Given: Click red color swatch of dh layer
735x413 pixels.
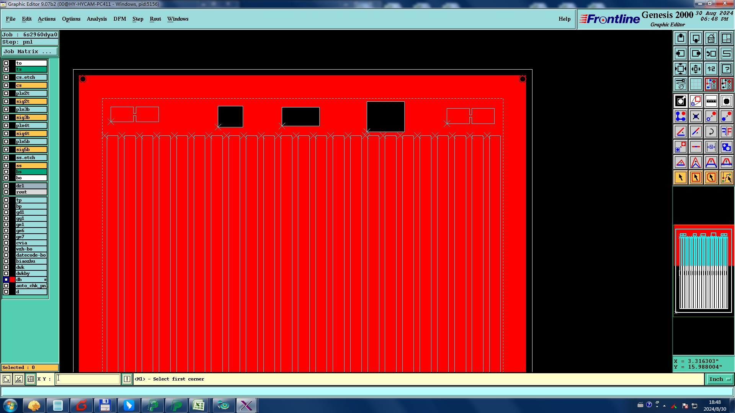Looking at the screenshot, I should (x=12, y=280).
